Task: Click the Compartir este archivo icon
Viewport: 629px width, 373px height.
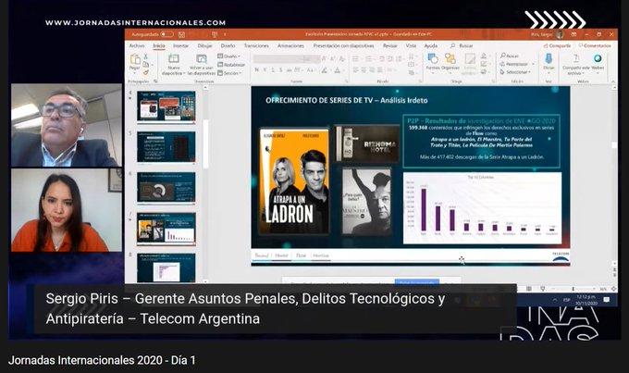Action: click(x=575, y=58)
